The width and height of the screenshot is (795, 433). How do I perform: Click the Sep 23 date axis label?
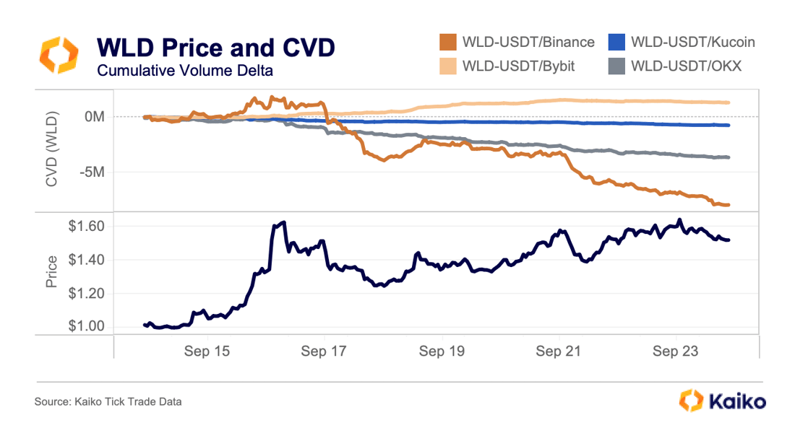675,351
